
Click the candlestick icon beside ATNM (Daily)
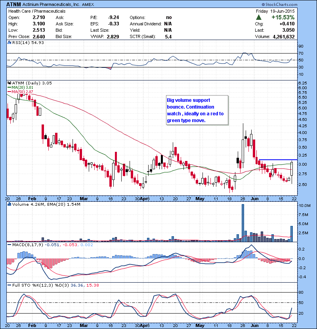9,83
